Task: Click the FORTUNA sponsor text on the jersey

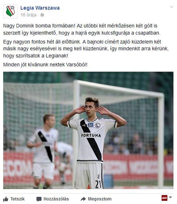Action: coord(91,136)
